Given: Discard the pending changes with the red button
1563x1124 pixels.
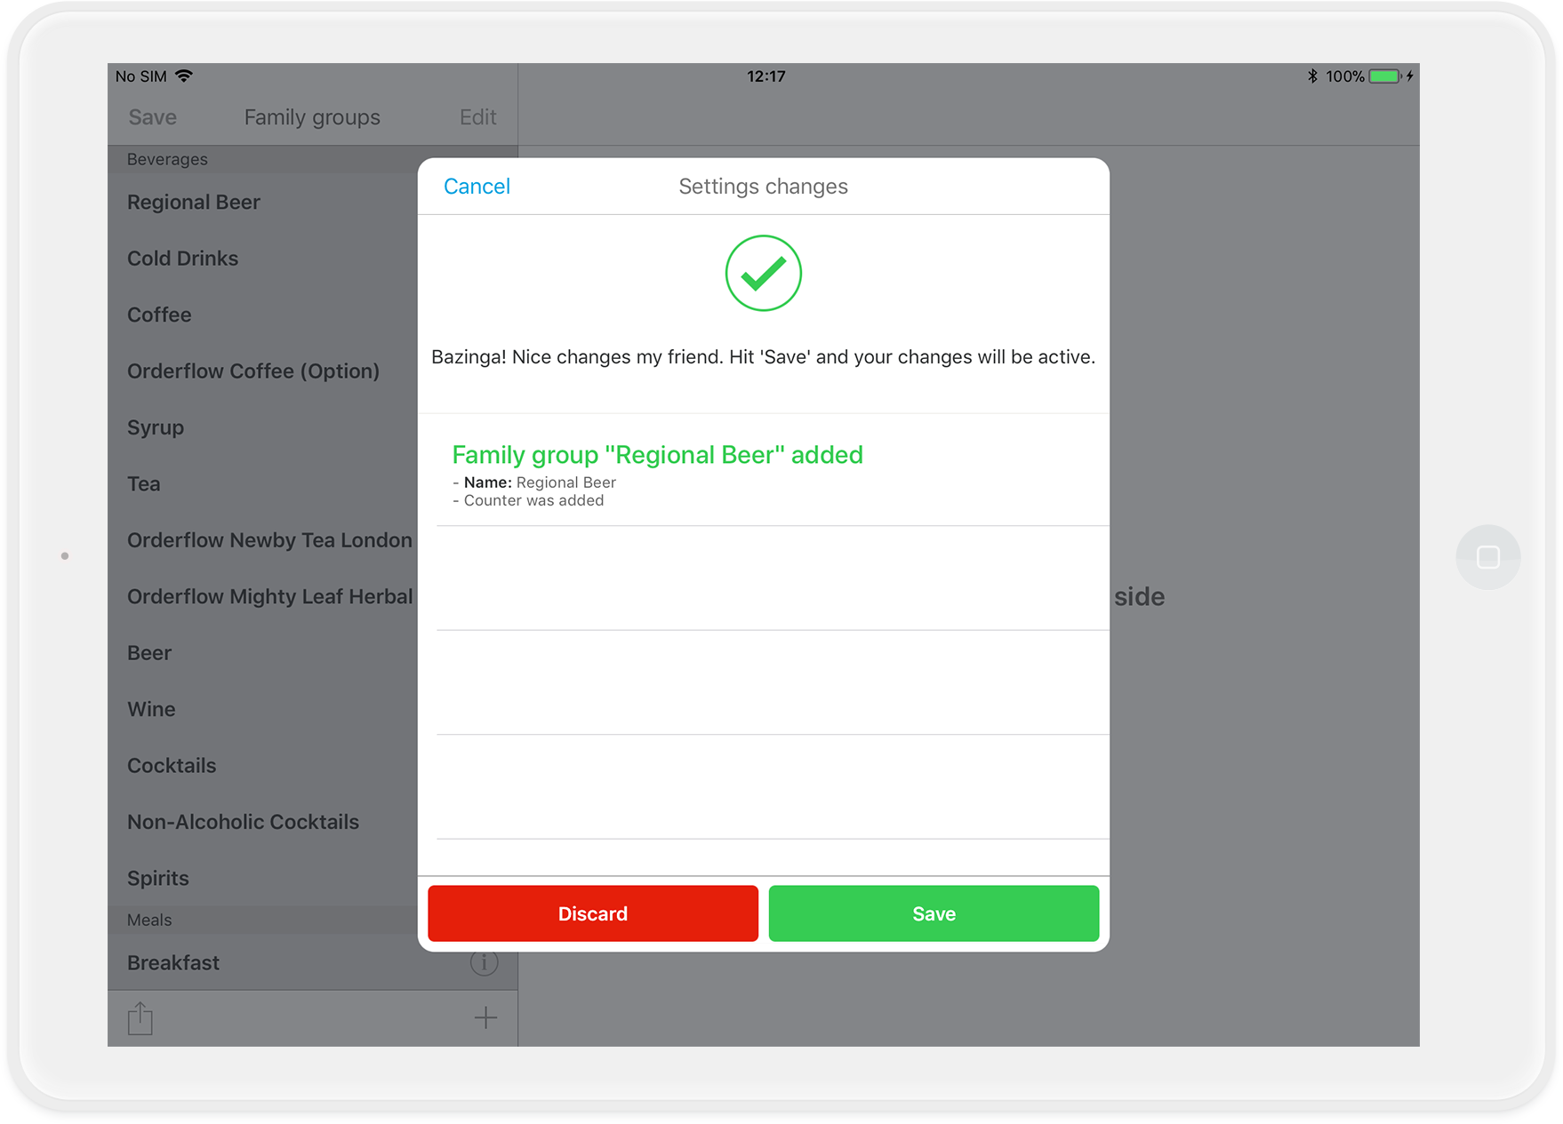Looking at the screenshot, I should pyautogui.click(x=593, y=913).
